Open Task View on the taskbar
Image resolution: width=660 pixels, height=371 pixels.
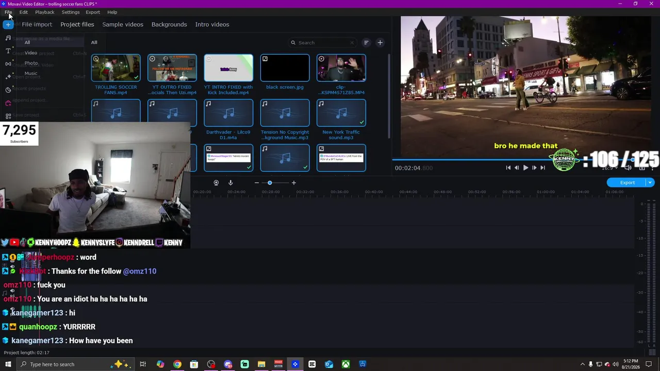[143, 364]
